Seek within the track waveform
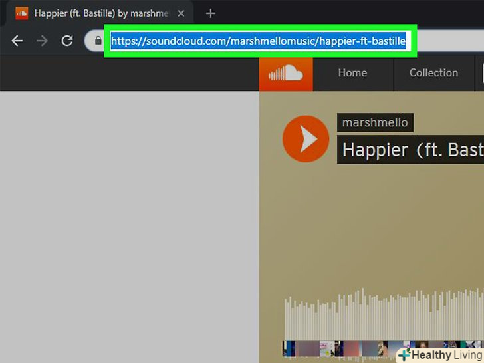The height and width of the screenshot is (363, 484). [x=384, y=315]
